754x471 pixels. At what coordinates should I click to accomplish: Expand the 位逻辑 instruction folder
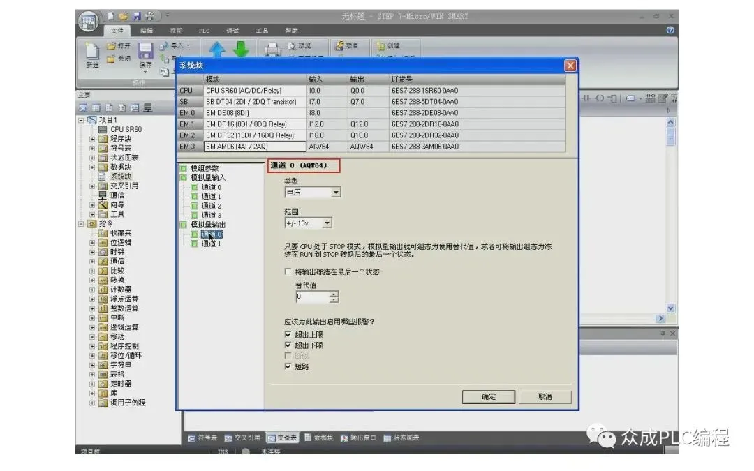pyautogui.click(x=92, y=243)
